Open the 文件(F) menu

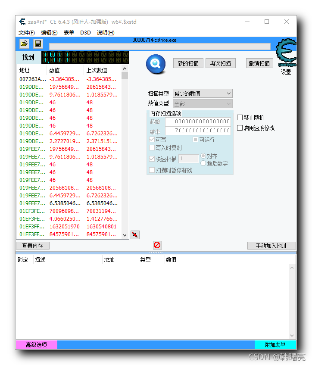click(x=27, y=33)
